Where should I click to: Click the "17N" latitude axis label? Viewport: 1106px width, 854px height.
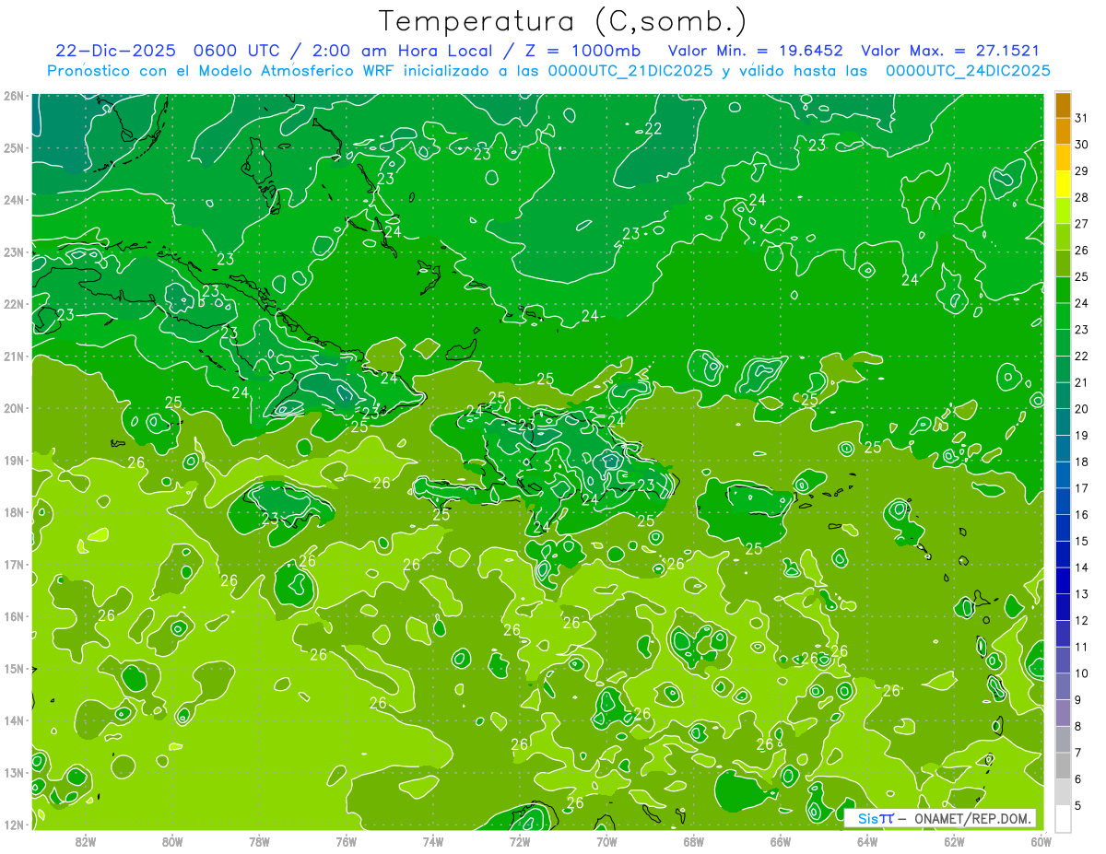[x=13, y=564]
